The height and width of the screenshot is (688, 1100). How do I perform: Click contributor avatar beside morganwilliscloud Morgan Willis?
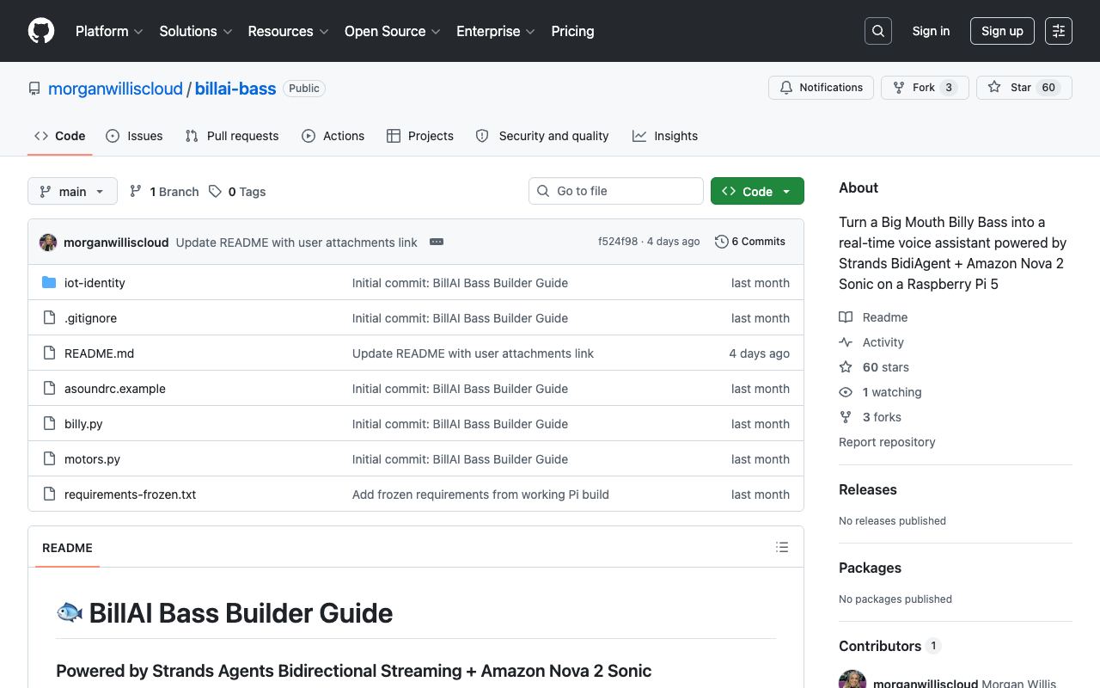tap(852, 679)
